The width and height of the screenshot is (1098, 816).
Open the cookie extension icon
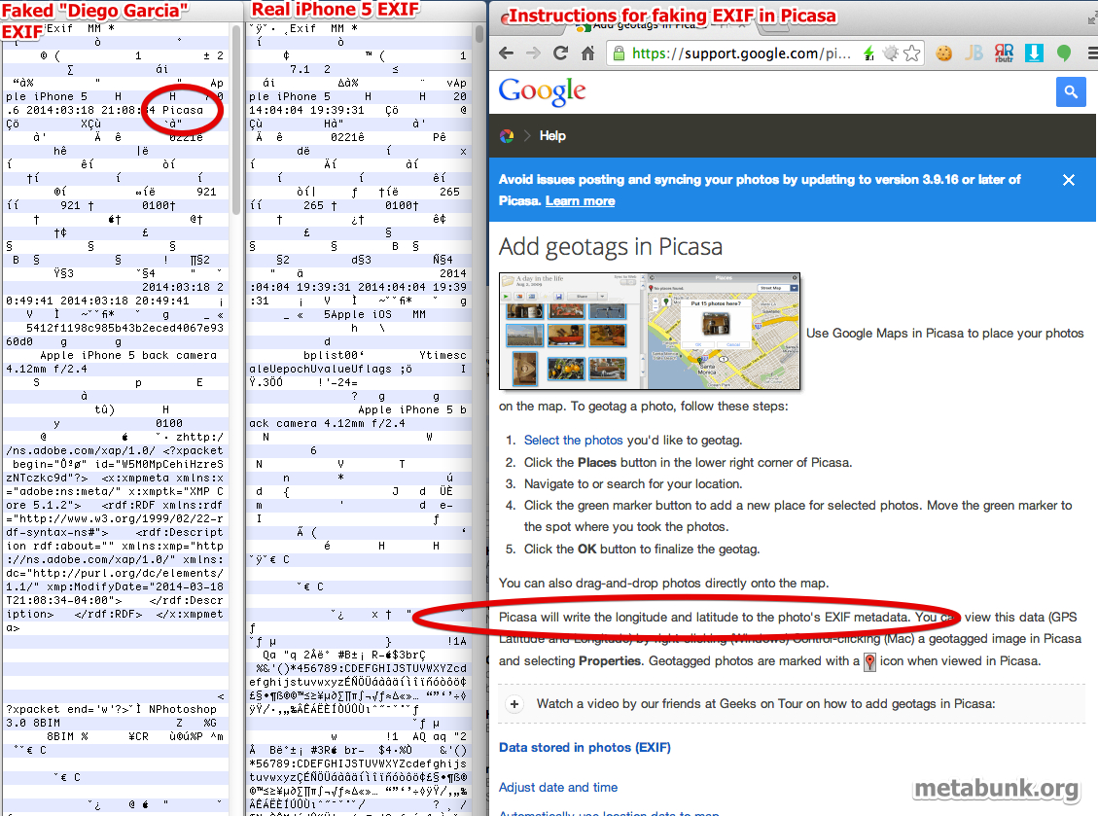pos(944,53)
